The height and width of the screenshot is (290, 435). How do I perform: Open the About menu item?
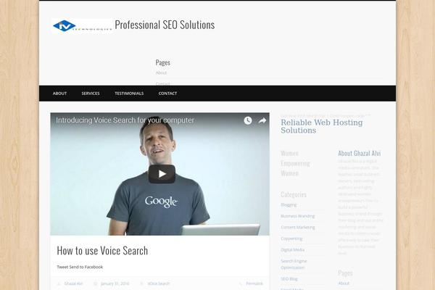tap(59, 94)
